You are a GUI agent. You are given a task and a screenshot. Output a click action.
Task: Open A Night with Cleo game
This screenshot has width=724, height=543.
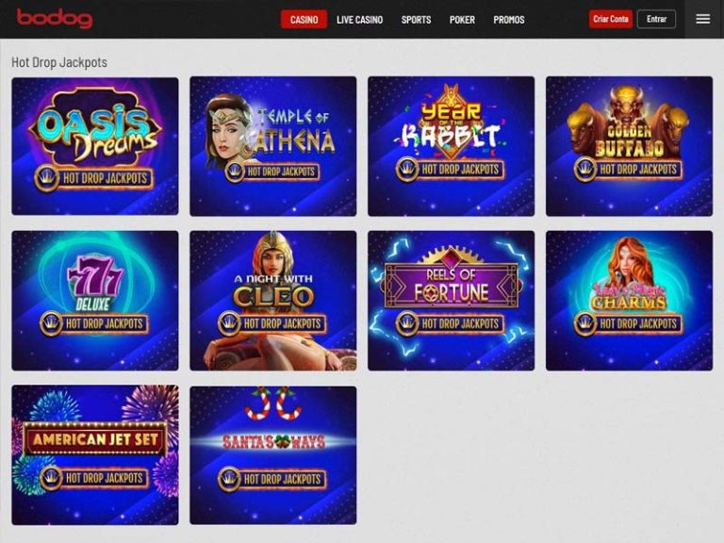click(x=272, y=301)
